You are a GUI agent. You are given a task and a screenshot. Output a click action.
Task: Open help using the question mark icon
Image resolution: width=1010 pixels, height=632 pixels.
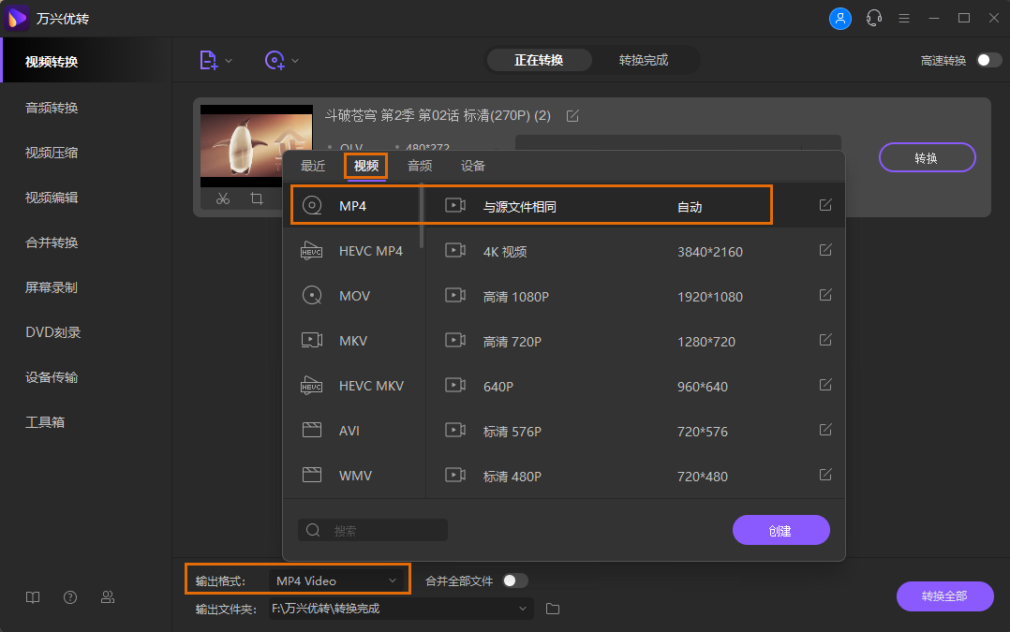click(x=70, y=596)
